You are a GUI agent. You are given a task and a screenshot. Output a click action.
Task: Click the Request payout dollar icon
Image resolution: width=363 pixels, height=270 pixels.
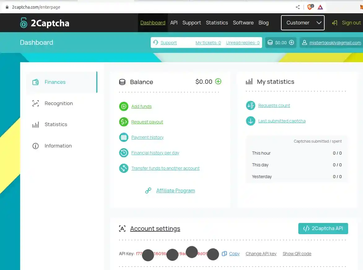coord(123,122)
